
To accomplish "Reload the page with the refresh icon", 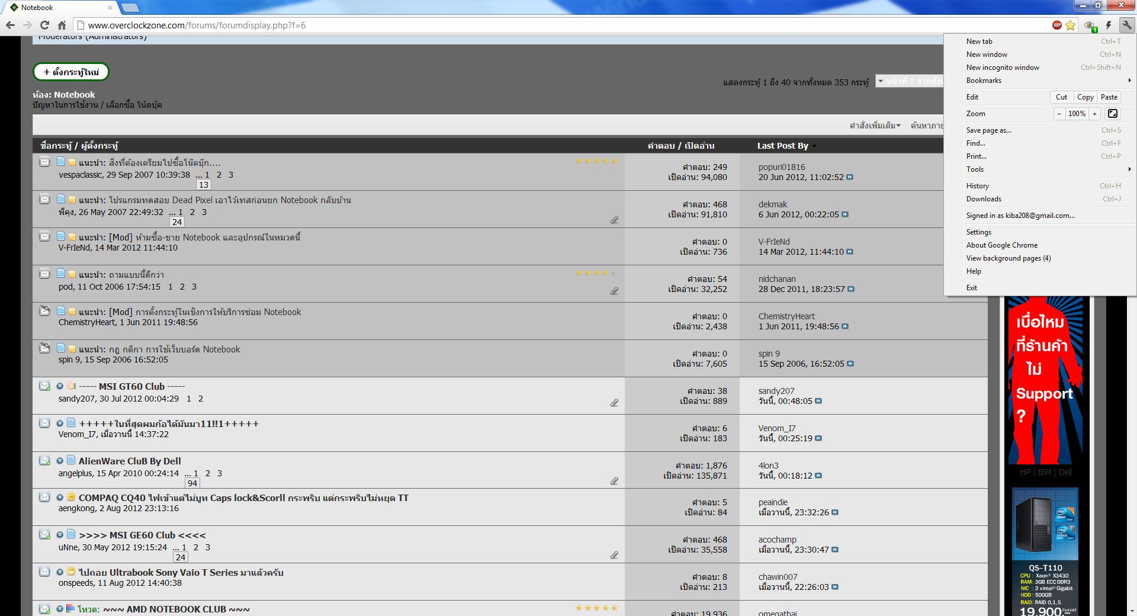I will click(44, 25).
